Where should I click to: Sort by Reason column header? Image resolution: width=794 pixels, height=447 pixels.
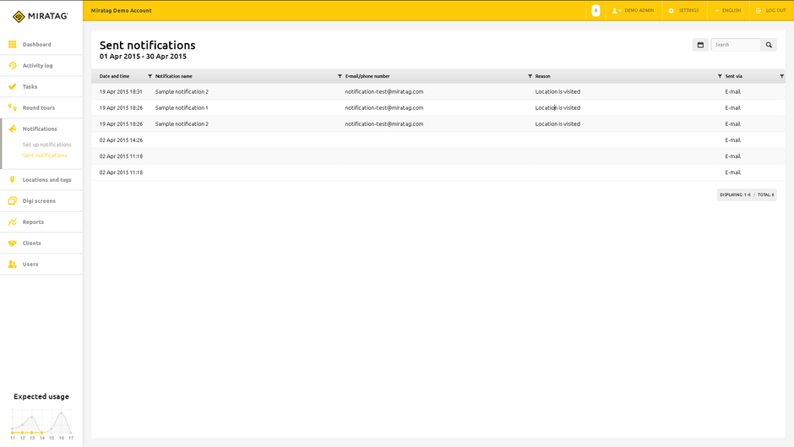[542, 76]
